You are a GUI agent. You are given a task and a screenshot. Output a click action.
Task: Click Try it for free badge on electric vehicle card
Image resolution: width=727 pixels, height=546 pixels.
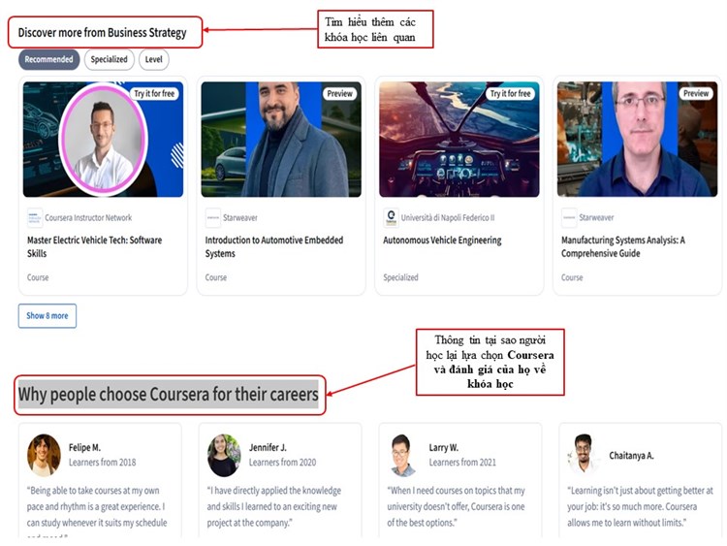tap(154, 94)
